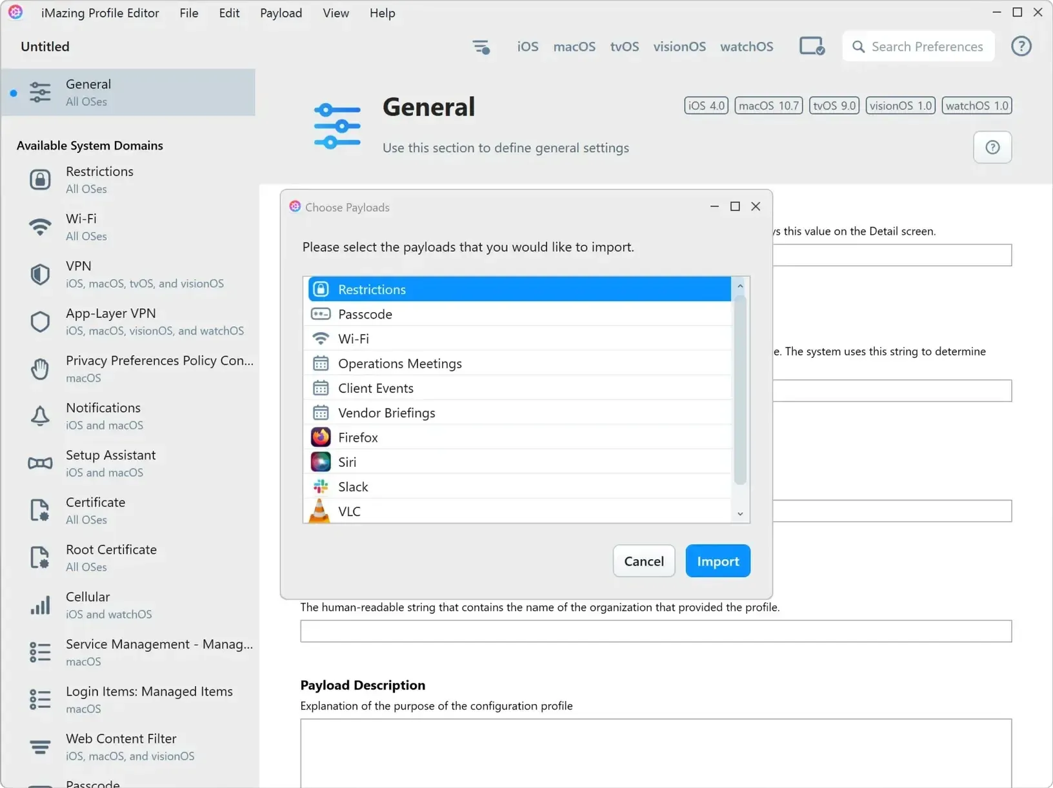Click the Import button

(717, 560)
